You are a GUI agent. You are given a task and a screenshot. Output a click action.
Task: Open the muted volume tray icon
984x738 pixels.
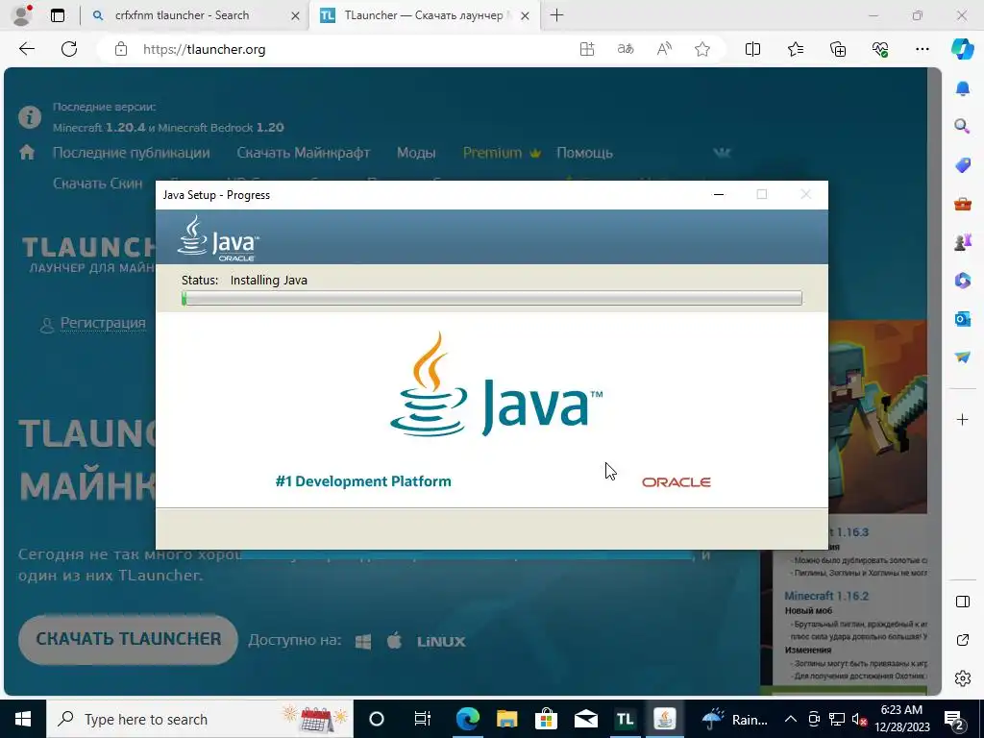click(860, 719)
